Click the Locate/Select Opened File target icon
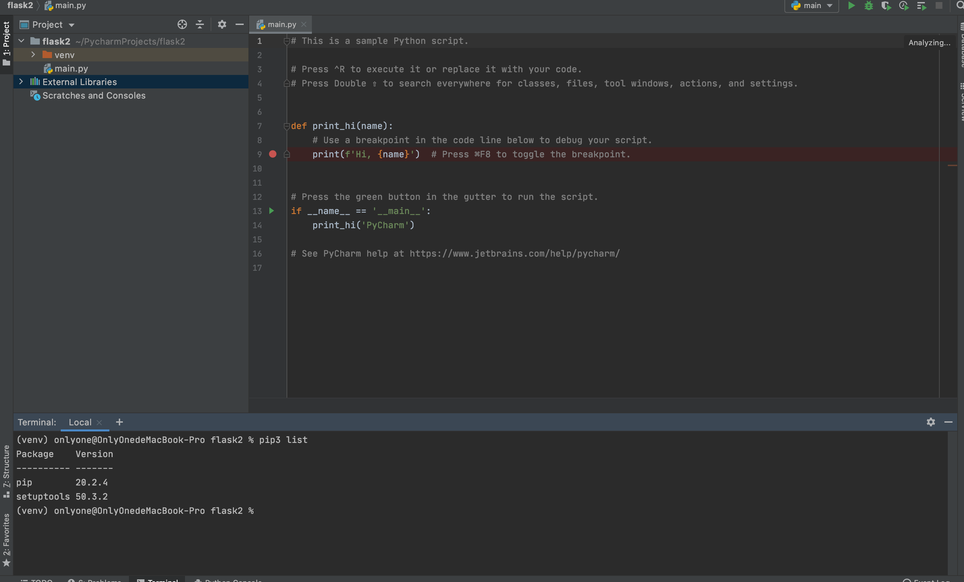 pyautogui.click(x=182, y=24)
